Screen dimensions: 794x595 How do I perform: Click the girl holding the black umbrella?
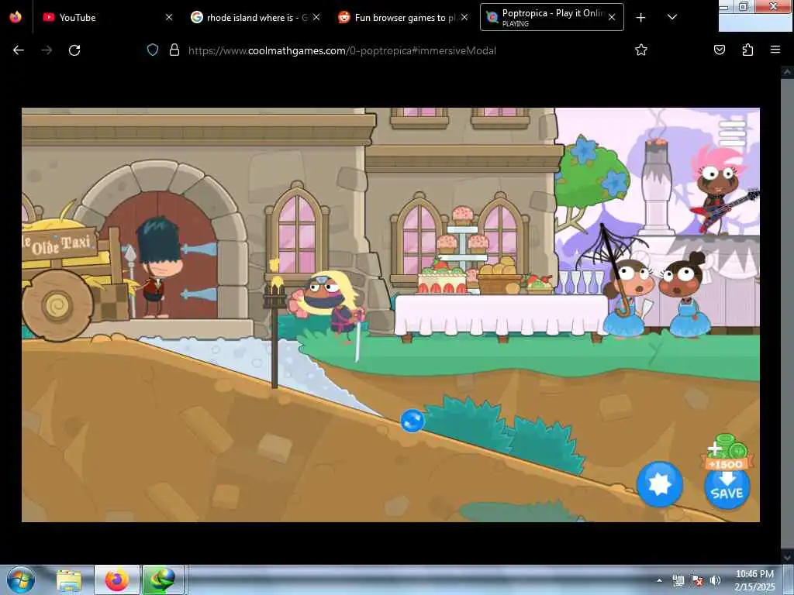[x=627, y=298]
